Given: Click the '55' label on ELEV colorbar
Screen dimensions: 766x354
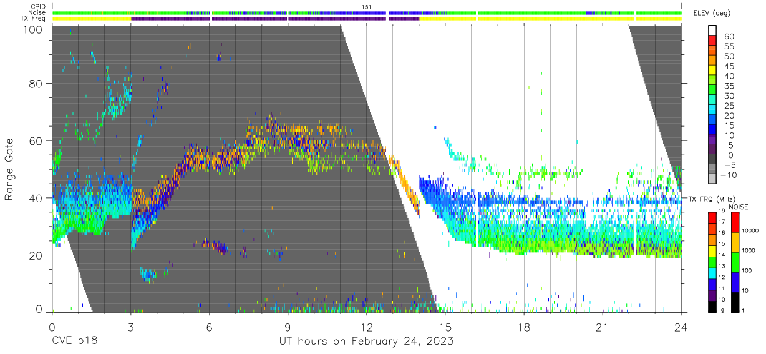Looking at the screenshot, I should [729, 46].
